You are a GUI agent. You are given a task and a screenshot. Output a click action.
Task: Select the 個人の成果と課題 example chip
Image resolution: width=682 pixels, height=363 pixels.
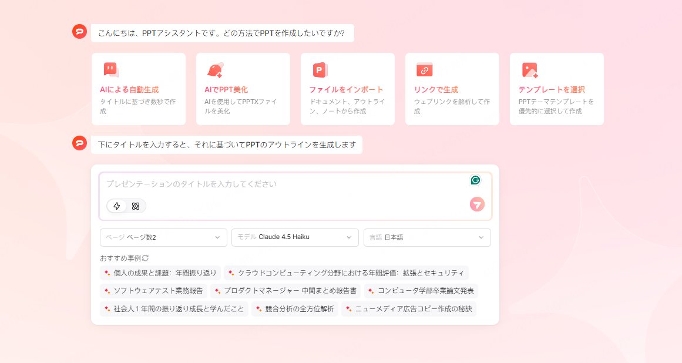pos(160,273)
